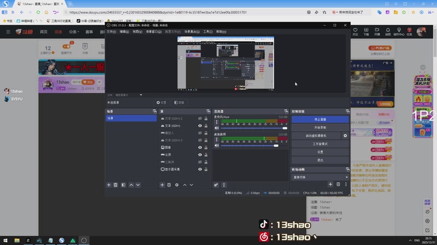This screenshot has width=437, height=245.
Task: Mute the 麦克风/Aux channel with its speaker icon
Action: click(216, 128)
